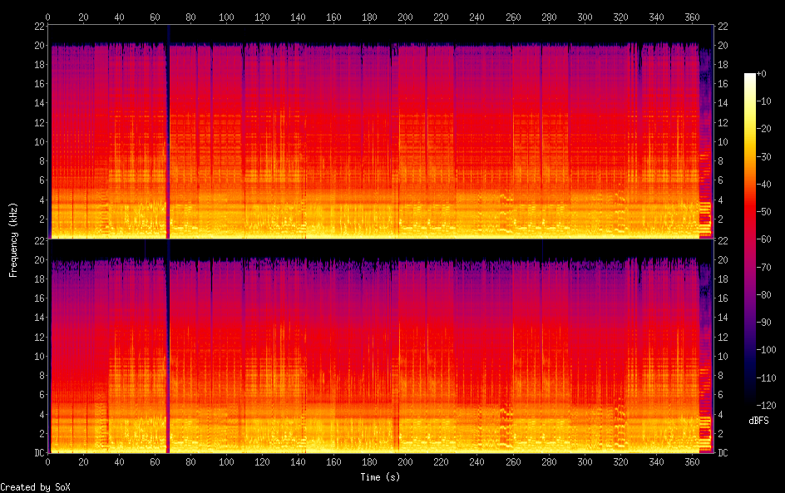Click the 'Created by SoX' caption
Screen dimensions: 785x493
35,487
